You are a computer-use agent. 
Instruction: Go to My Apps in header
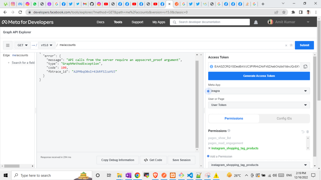[159, 22]
